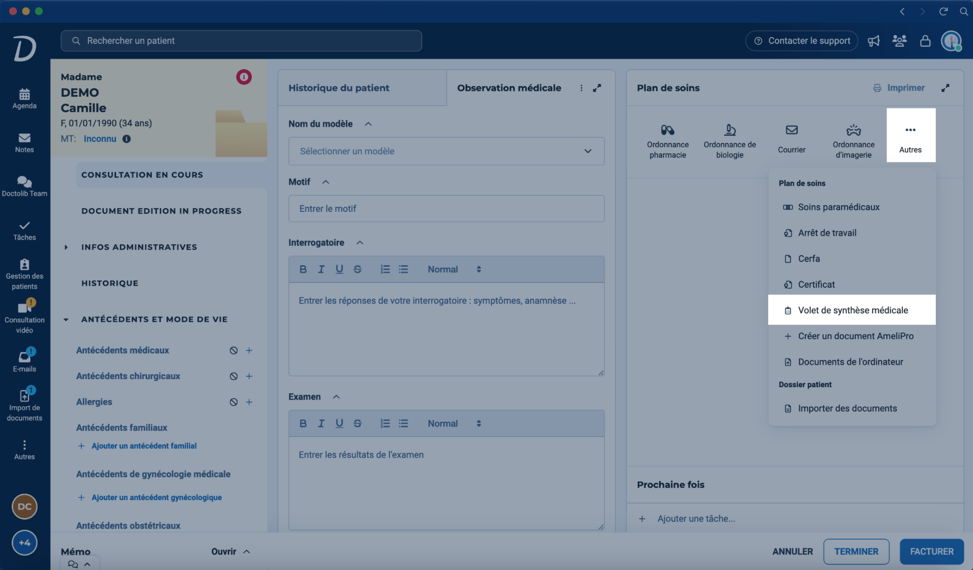Mark Allergies as none

[x=233, y=402]
